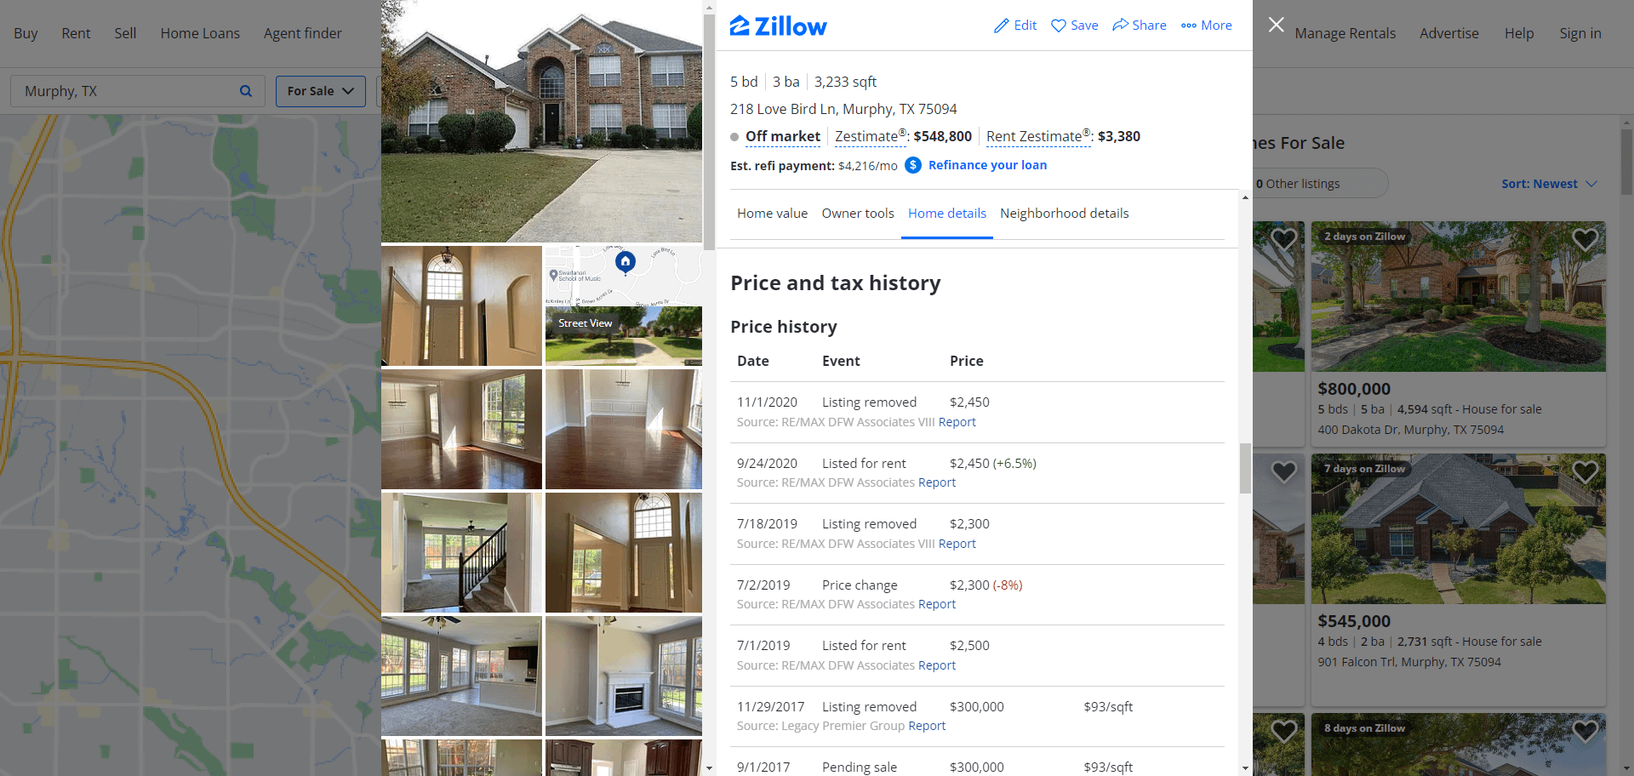Image resolution: width=1634 pixels, height=776 pixels.
Task: Click the price history scroll up arrow
Action: [x=1245, y=197]
